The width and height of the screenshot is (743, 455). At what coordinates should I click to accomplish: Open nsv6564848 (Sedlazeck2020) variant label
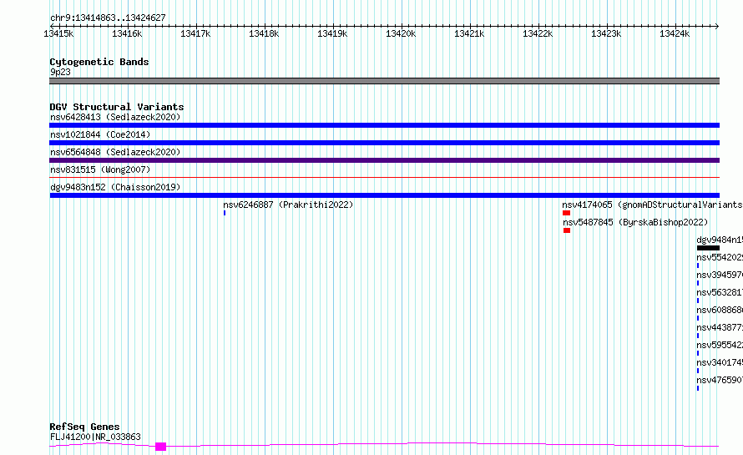click(x=115, y=152)
